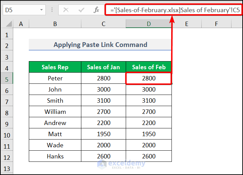Click the 'Sales Rep' header cell

(x=55, y=67)
